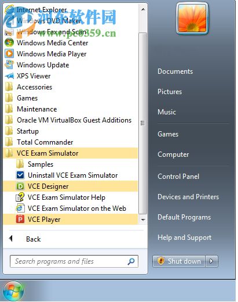This screenshot has height=302, width=238.
Task: Open Games in the right pane
Action: pyautogui.click(x=168, y=134)
